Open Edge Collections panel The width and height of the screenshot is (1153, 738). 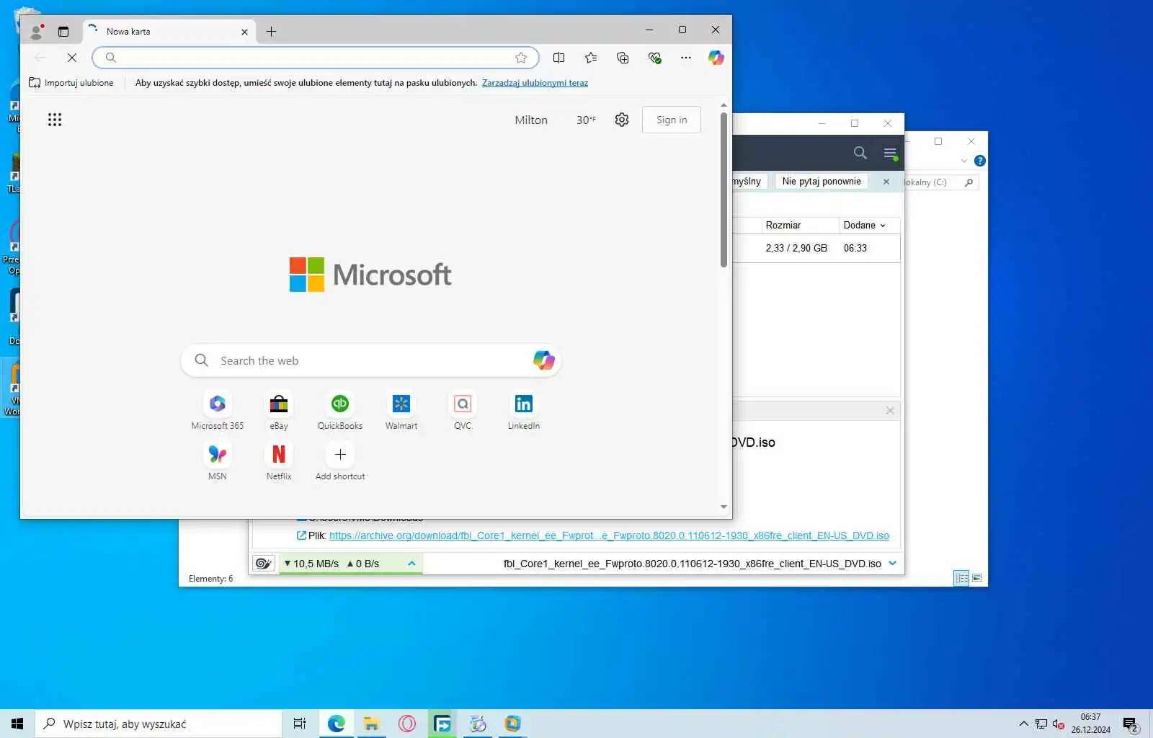[623, 58]
